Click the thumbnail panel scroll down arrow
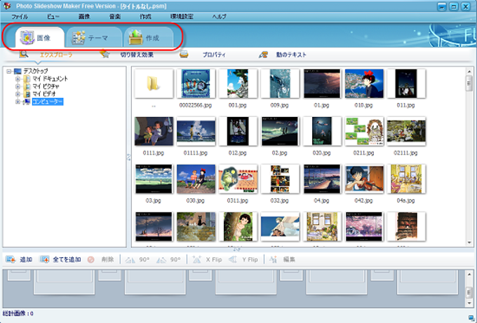 click(469, 243)
